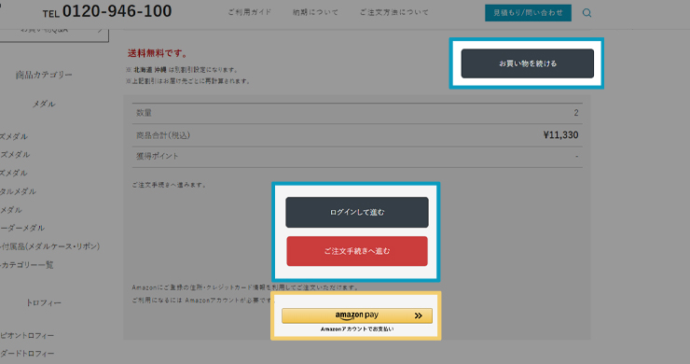Click the ¥11,330 total amount
The width and height of the screenshot is (690, 364).
pyautogui.click(x=560, y=134)
